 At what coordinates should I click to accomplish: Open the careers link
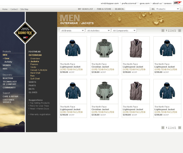pyautogui.click(x=168, y=3)
